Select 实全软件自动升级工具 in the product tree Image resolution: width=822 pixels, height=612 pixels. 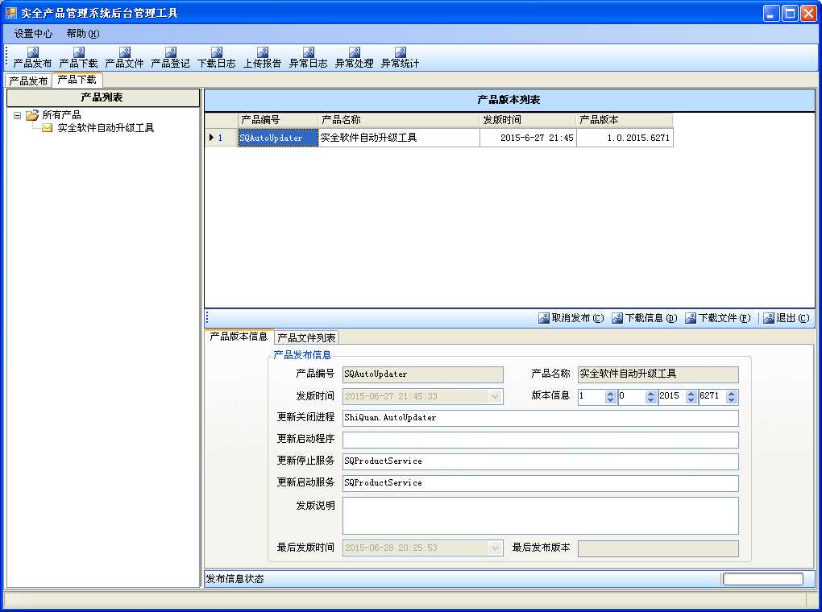pyautogui.click(x=106, y=128)
